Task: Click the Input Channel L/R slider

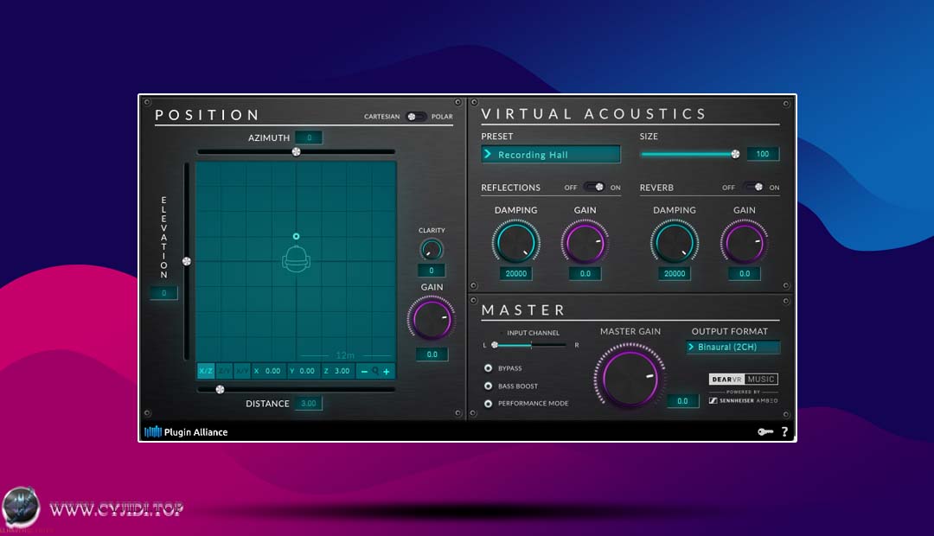Action: click(530, 345)
